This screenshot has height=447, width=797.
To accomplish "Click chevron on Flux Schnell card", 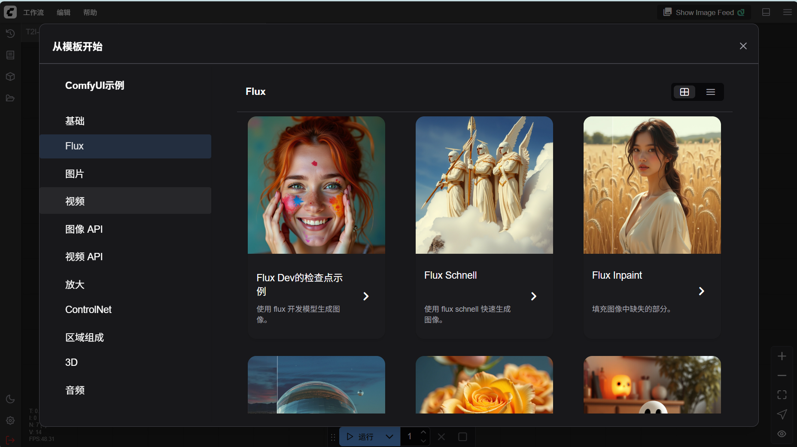I will 534,296.
